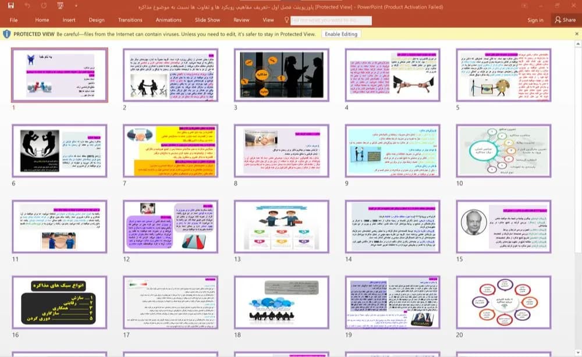Viewport: 582px width, 357px height.
Task: Select slide 20 with the ring of circles
Action: (503, 302)
